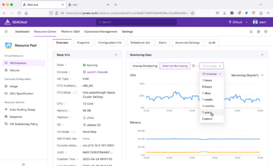Open the ZCloud zone dropdown
The height and width of the screenshot is (166, 273).
(x=238, y=22)
